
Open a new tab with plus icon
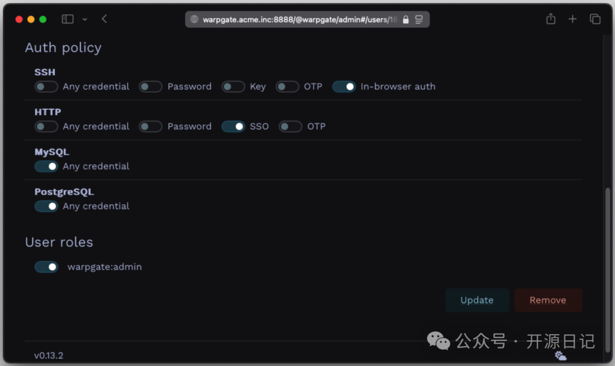coord(573,19)
